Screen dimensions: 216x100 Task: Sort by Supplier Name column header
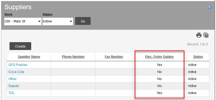pyautogui.click(x=29, y=57)
